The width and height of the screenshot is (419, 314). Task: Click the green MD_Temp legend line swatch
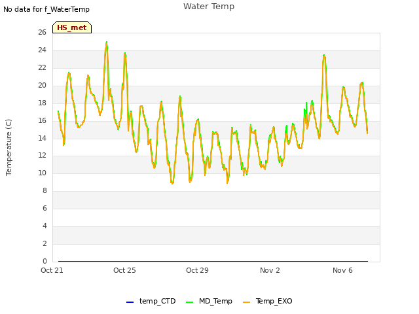(189, 302)
